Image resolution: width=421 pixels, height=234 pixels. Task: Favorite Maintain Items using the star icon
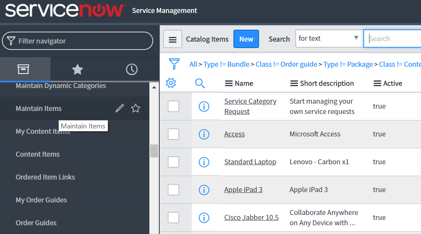pos(136,108)
